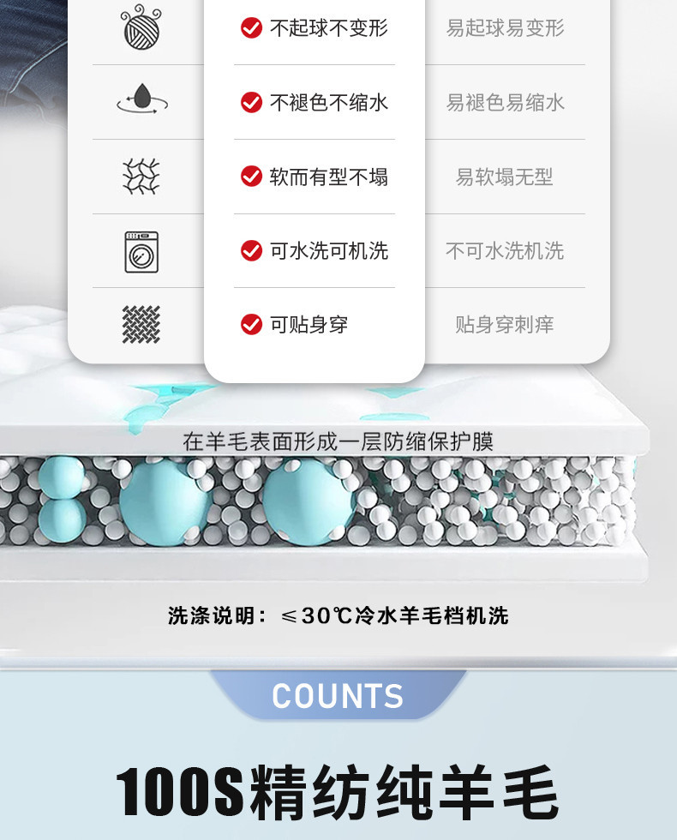
Task: Click the 贴身穿刺痒 text
Action: tap(505, 325)
